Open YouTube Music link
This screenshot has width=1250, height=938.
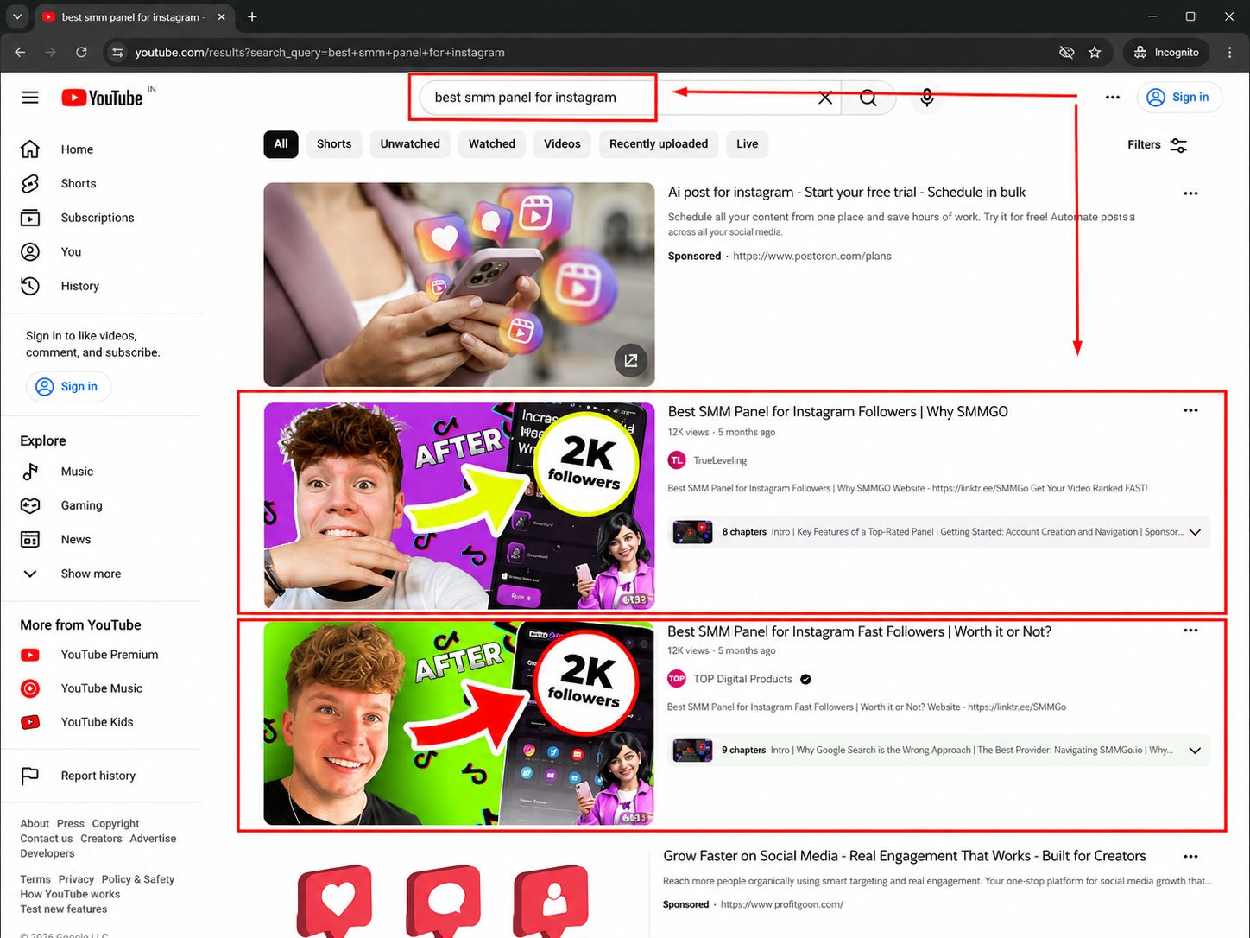pyautogui.click(x=101, y=688)
